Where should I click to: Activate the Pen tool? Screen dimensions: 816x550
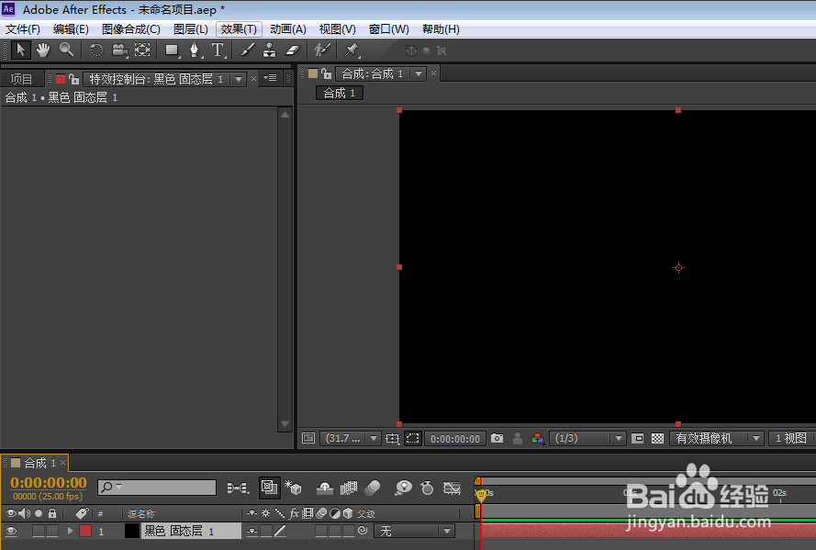[x=194, y=50]
